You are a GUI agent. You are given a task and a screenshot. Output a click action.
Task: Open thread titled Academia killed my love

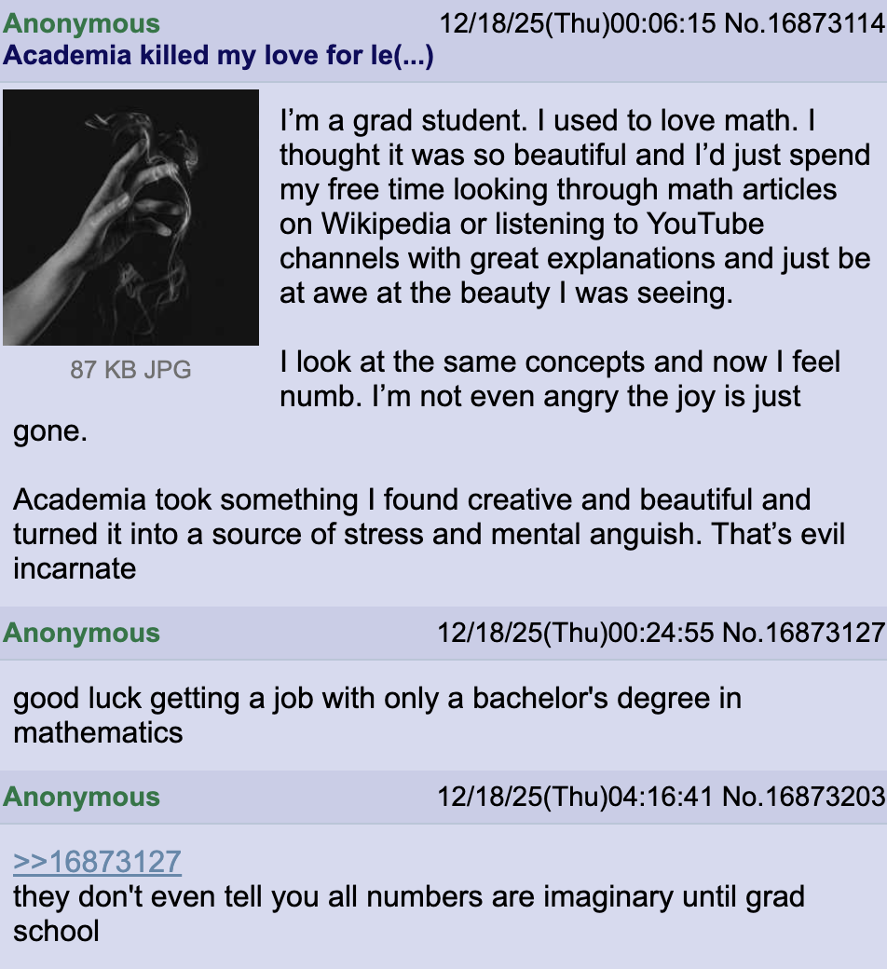point(218,55)
